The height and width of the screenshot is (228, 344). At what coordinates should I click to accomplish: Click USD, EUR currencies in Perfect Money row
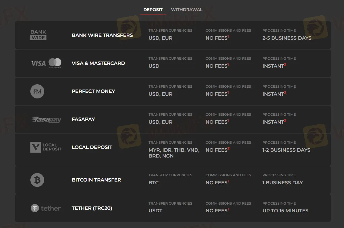coord(160,94)
